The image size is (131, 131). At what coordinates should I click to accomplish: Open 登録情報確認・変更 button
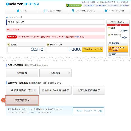point(22,90)
